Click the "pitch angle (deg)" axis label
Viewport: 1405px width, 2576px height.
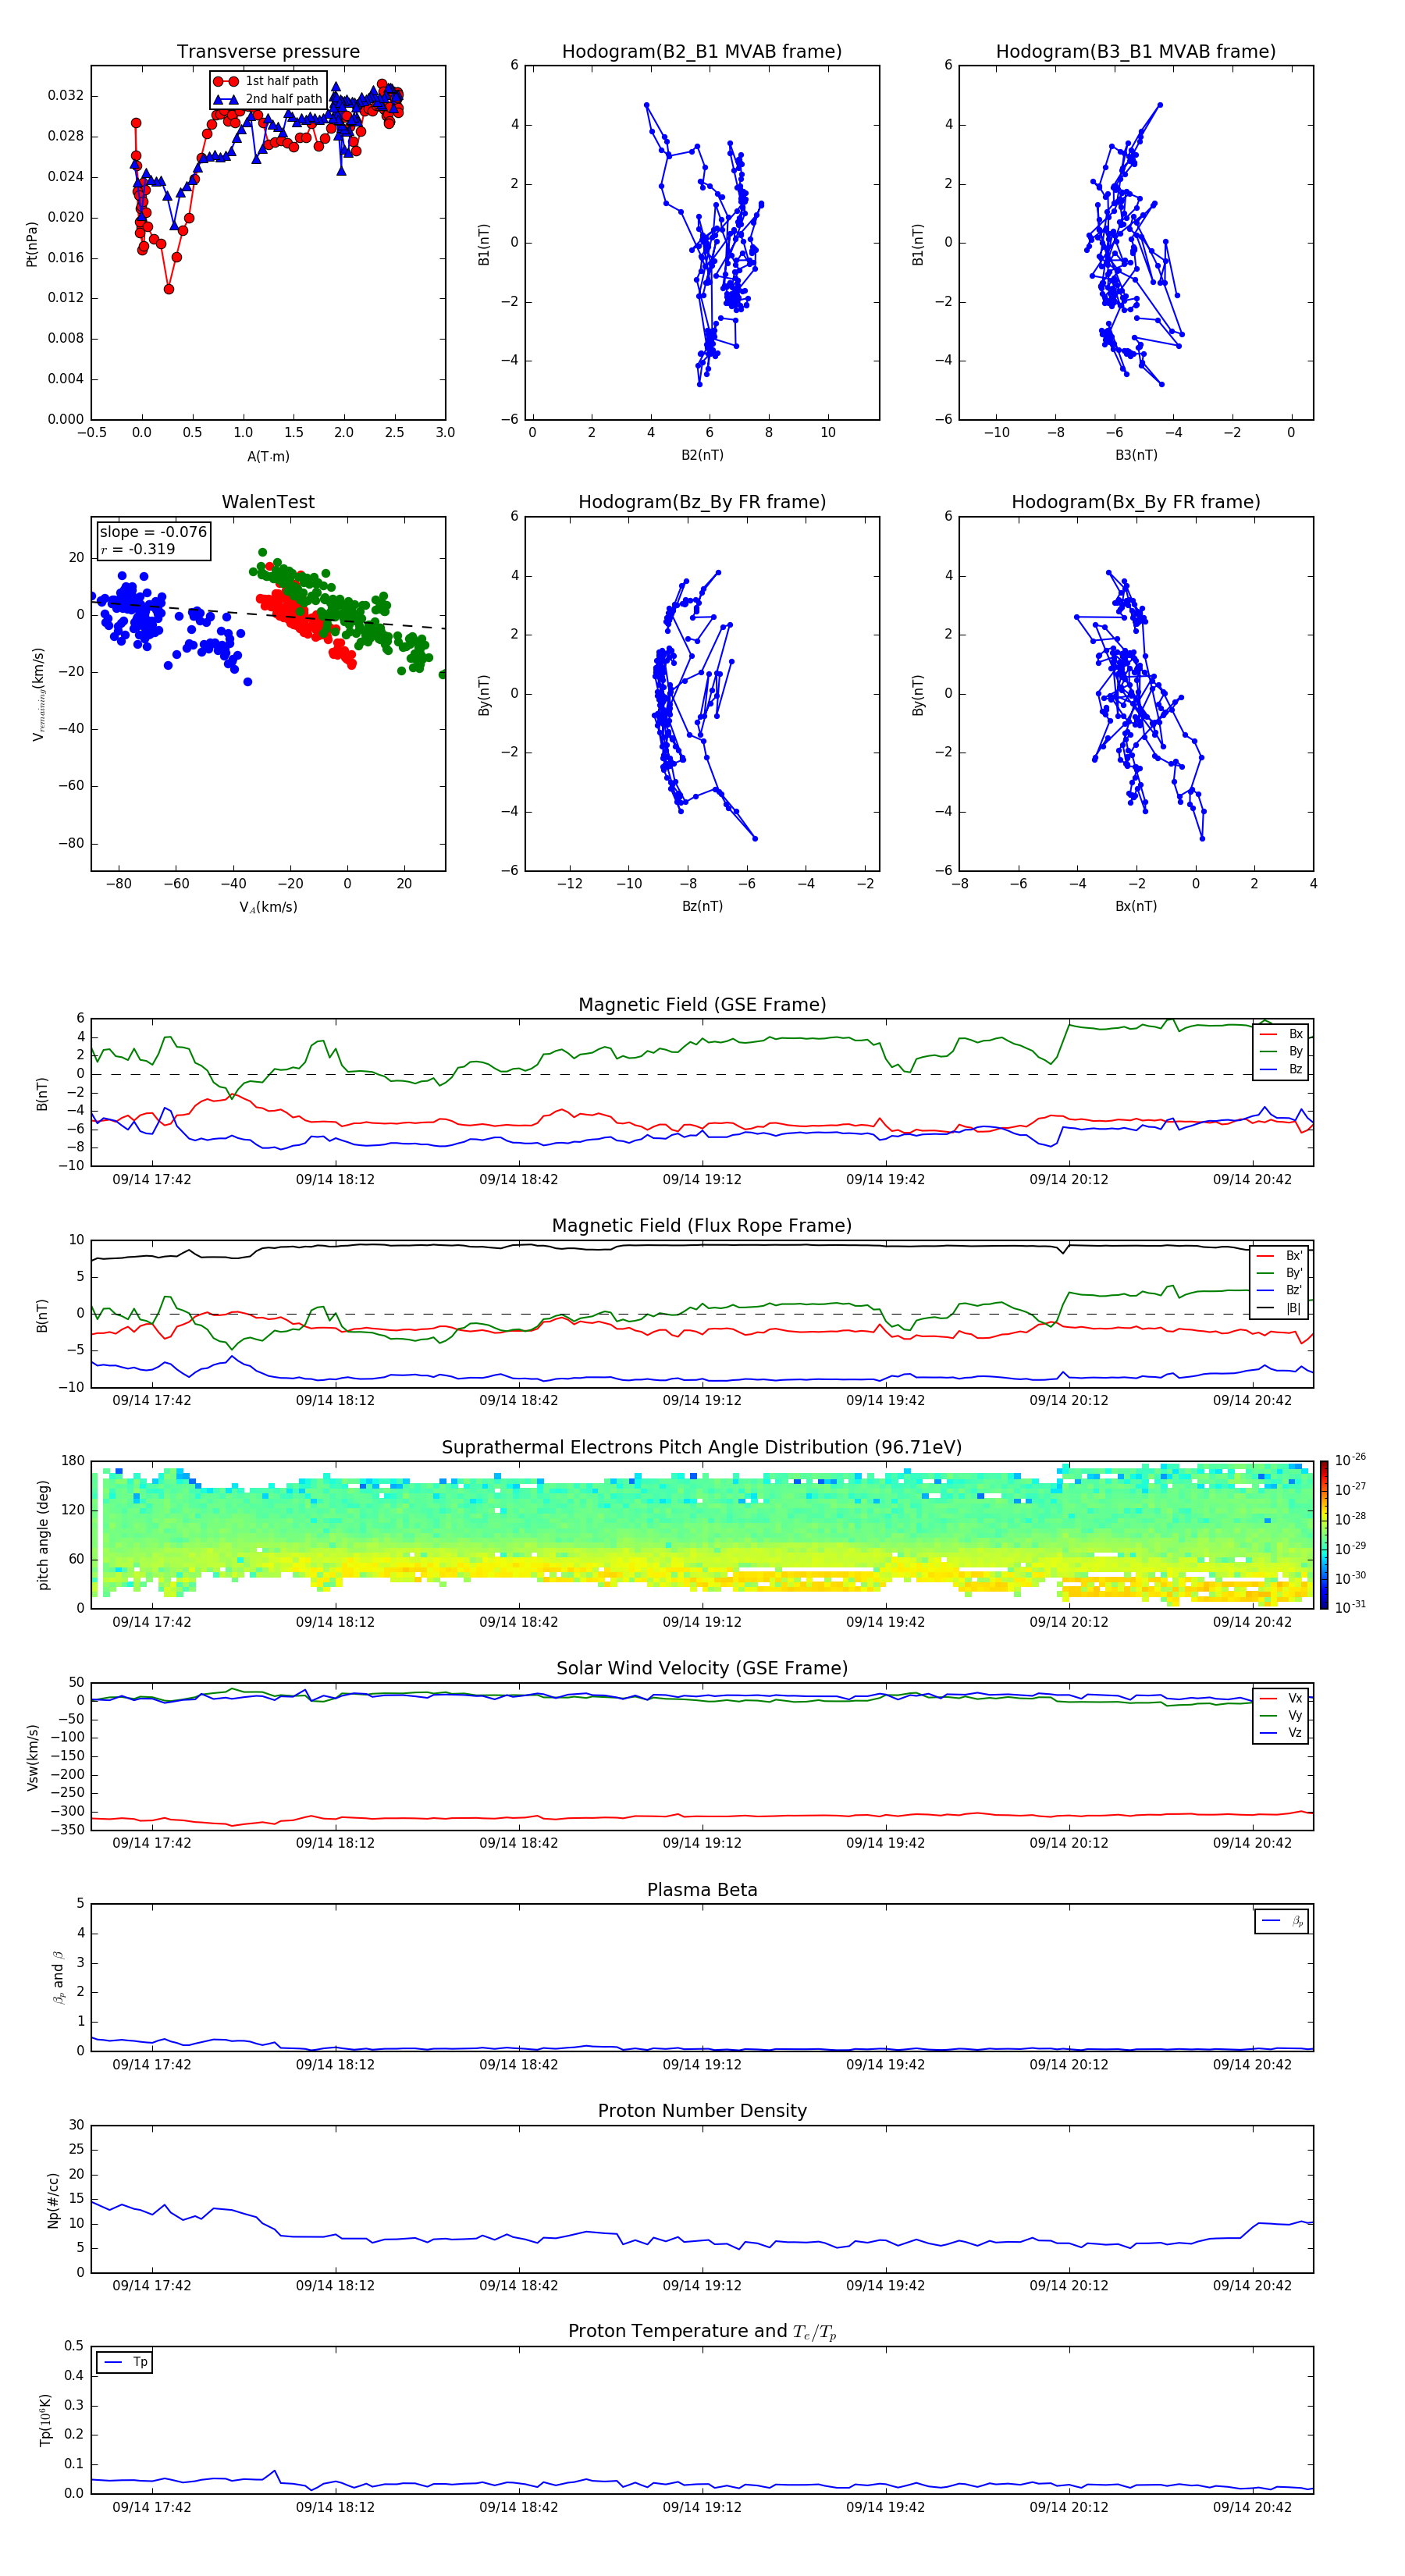pyautogui.click(x=43, y=1535)
